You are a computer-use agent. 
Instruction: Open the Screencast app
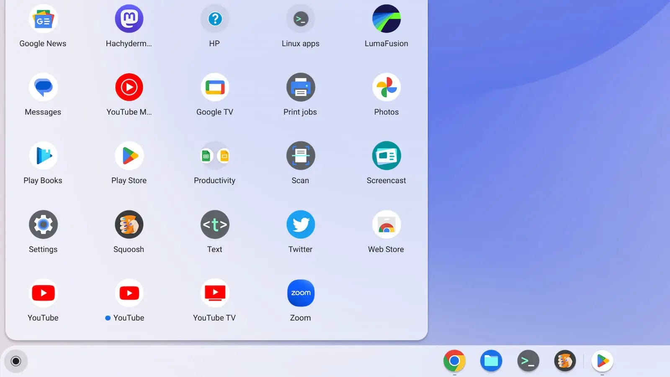387,156
